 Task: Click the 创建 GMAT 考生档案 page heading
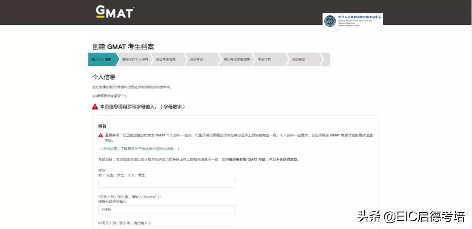(x=123, y=47)
